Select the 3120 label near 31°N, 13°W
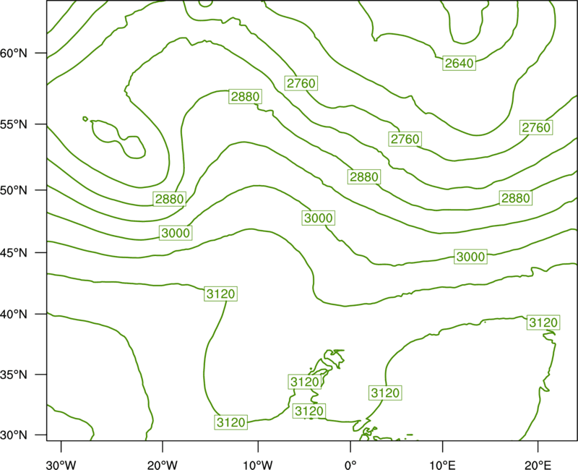Image resolution: width=578 pixels, height=470 pixels. click(x=230, y=422)
